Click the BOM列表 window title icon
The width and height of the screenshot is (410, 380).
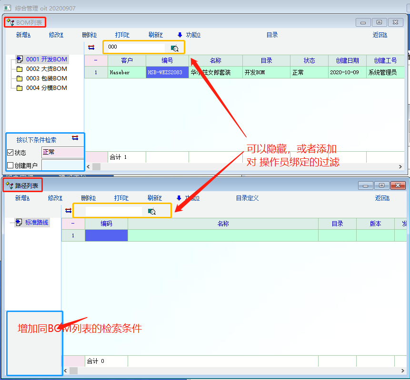tap(10, 22)
